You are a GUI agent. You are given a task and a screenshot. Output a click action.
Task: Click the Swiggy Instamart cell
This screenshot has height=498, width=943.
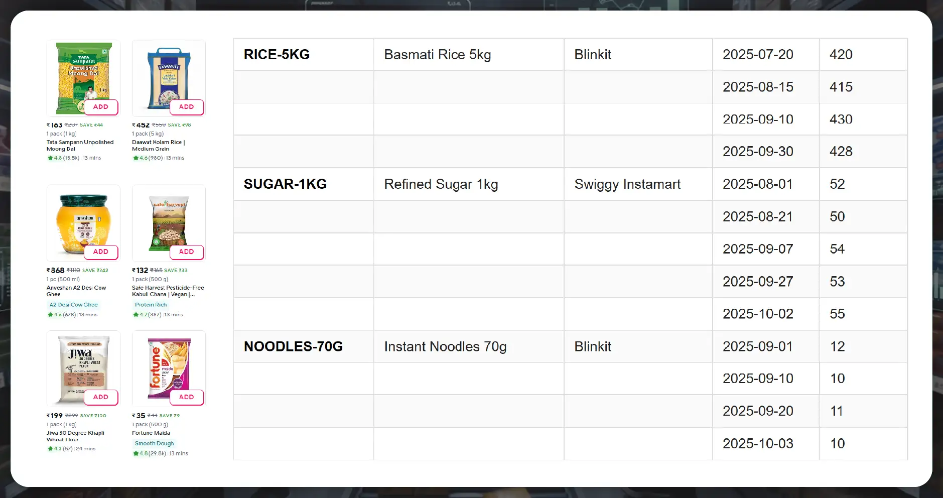[x=627, y=184]
